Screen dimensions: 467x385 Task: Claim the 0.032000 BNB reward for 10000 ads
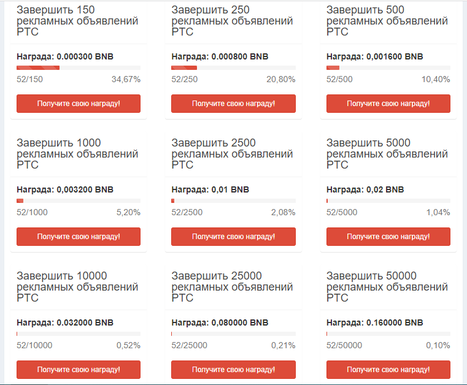[x=79, y=370]
